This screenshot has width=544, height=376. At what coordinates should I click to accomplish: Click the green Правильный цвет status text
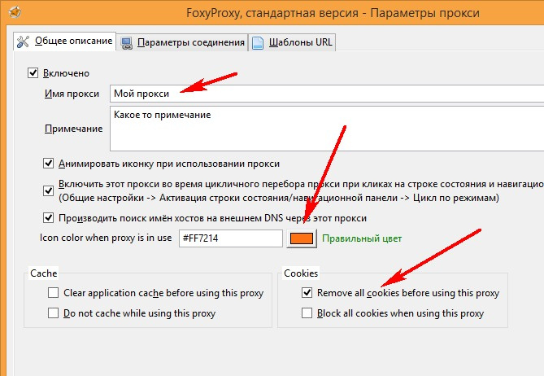click(x=362, y=238)
